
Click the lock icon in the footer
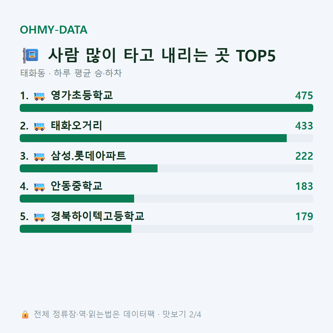(25, 314)
